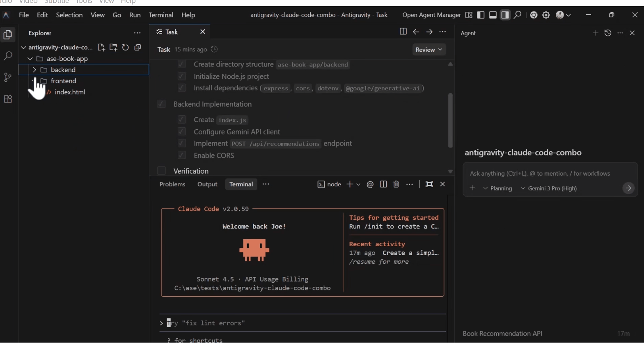The height and width of the screenshot is (343, 644).
Task: Maximize the bottom panel size
Action: coord(429,184)
